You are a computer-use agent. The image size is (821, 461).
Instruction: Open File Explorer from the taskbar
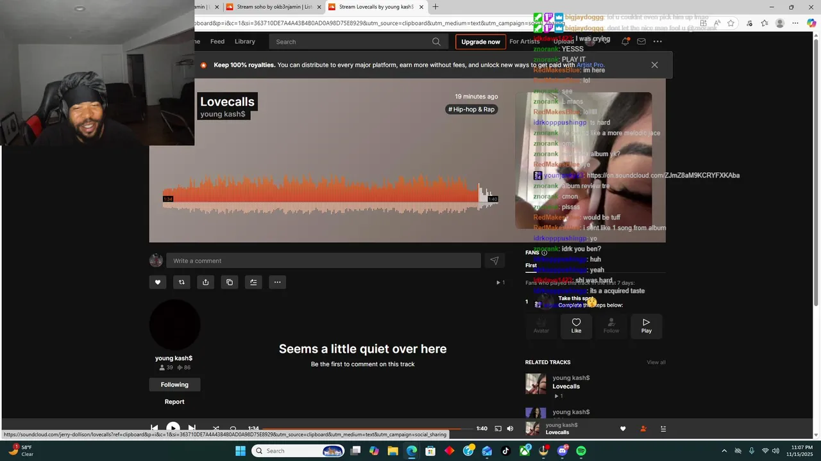pyautogui.click(x=393, y=451)
